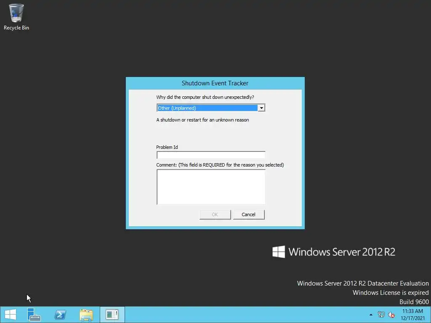Click the Shutdown Event Tracker title bar
The image size is (431, 323).
(x=215, y=83)
